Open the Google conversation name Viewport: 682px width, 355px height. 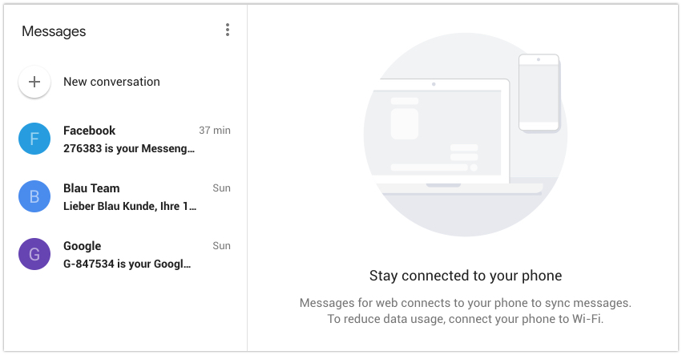pos(82,246)
